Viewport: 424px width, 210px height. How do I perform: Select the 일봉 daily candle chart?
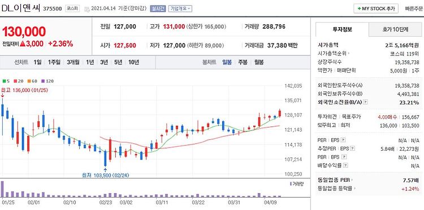point(227,62)
